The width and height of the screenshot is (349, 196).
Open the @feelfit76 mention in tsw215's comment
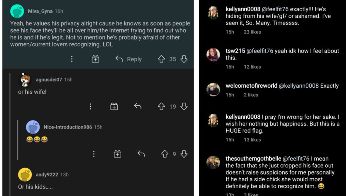pyautogui.click(x=261, y=51)
